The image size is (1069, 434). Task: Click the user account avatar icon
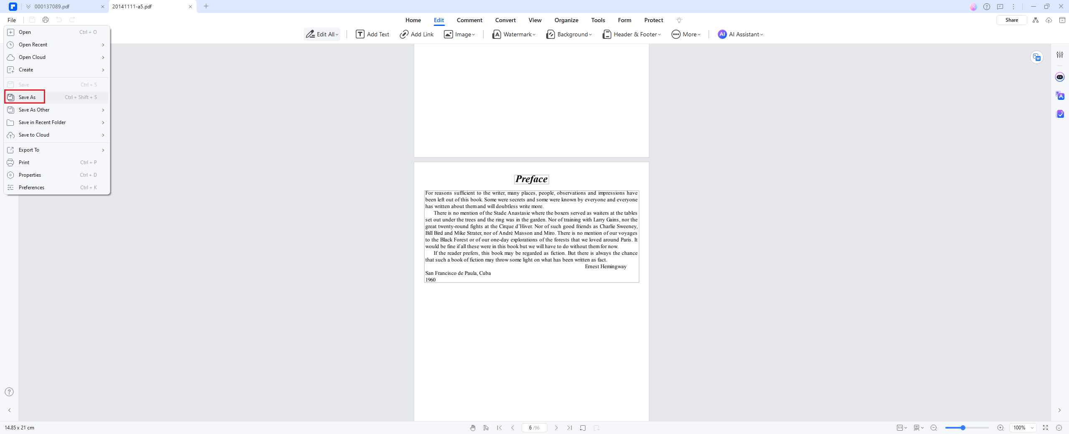point(973,7)
